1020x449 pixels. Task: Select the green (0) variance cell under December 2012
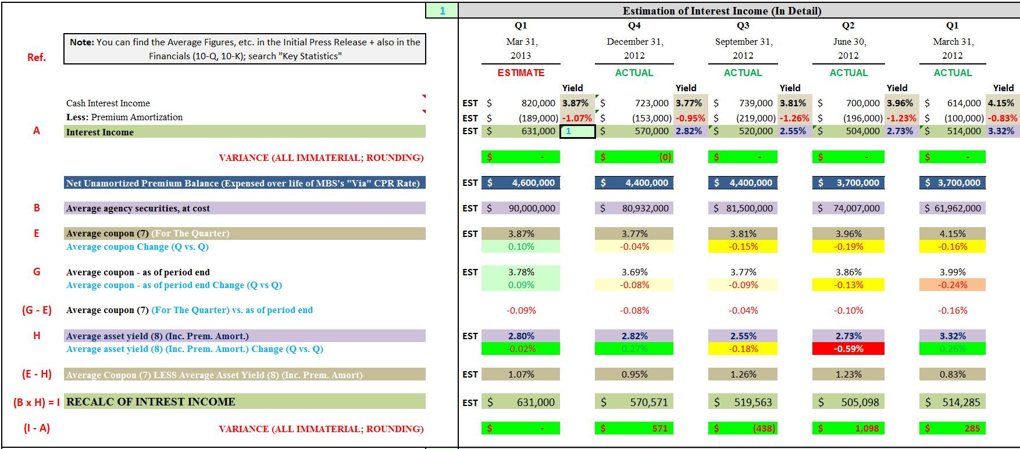634,157
